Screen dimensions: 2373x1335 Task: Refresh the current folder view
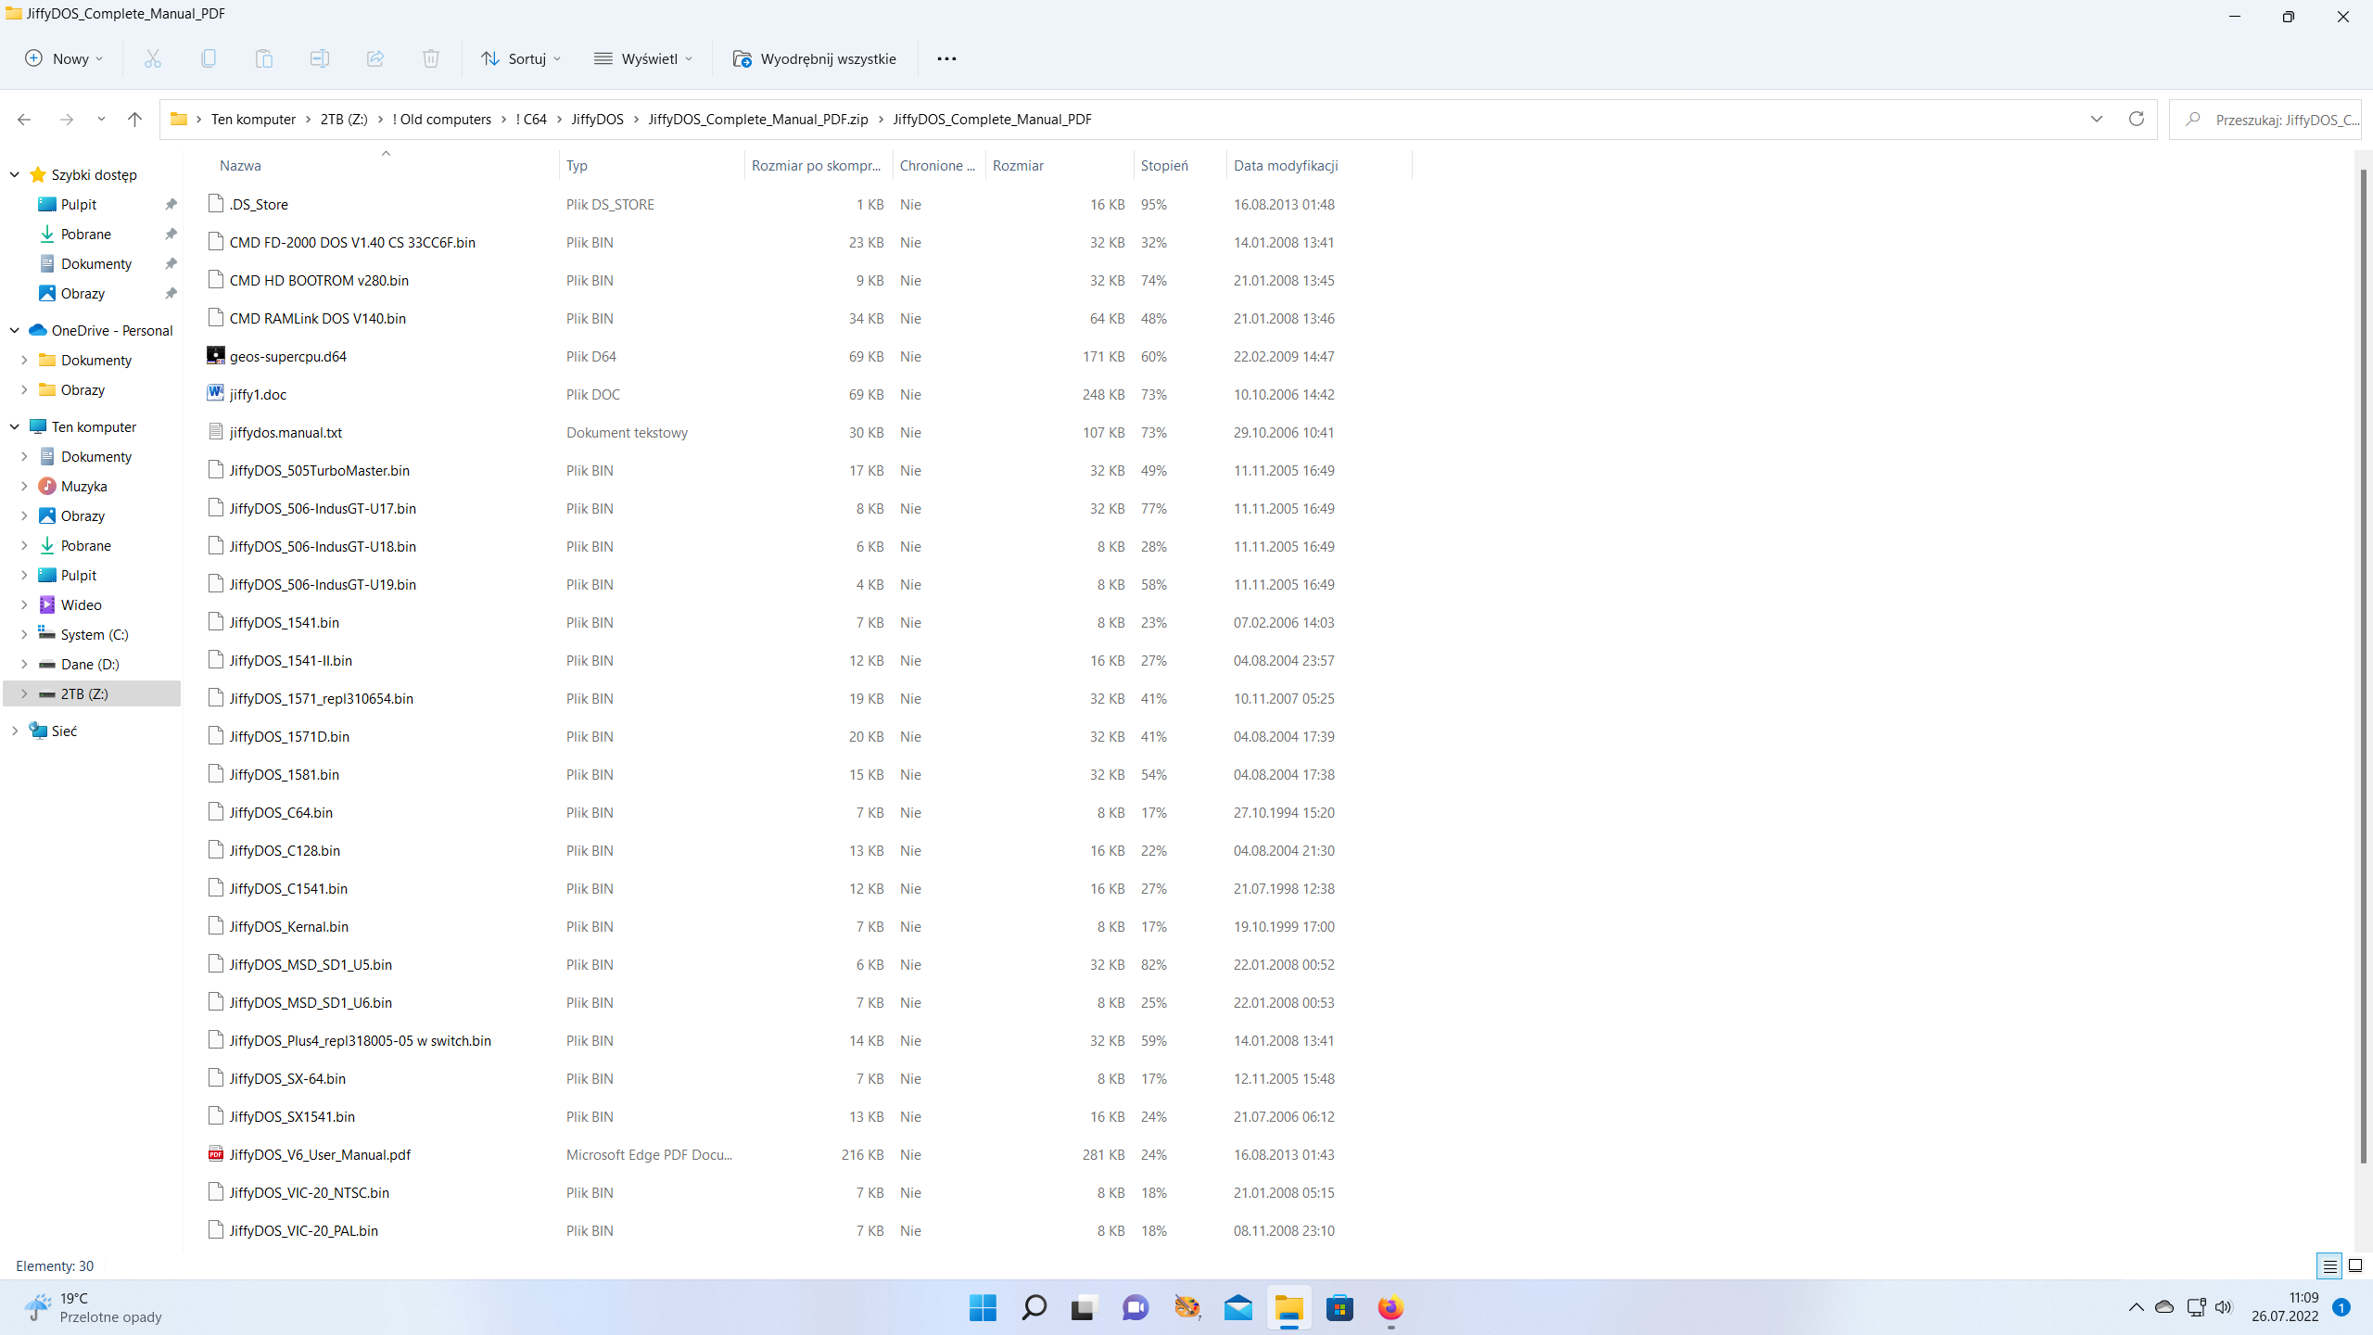2137,119
